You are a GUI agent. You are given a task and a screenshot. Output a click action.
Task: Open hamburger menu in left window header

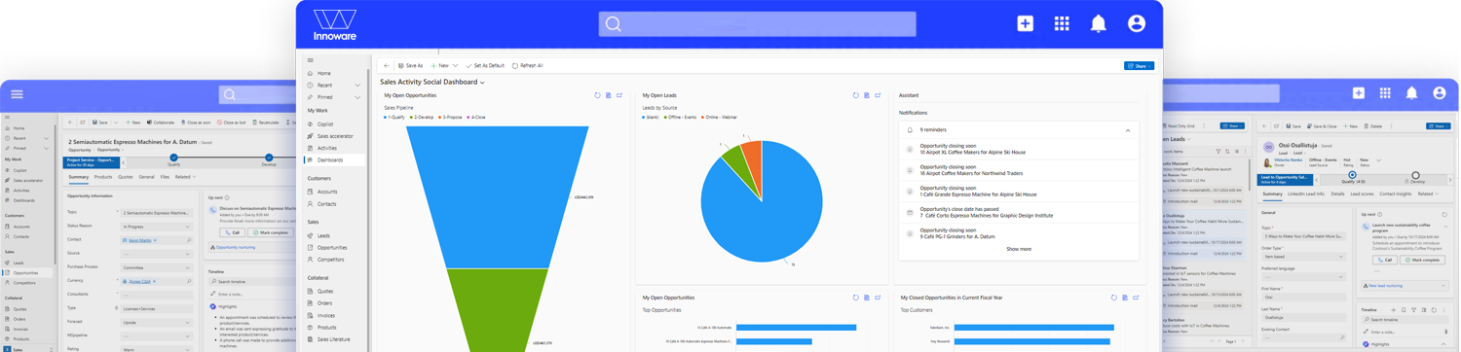pyautogui.click(x=17, y=94)
